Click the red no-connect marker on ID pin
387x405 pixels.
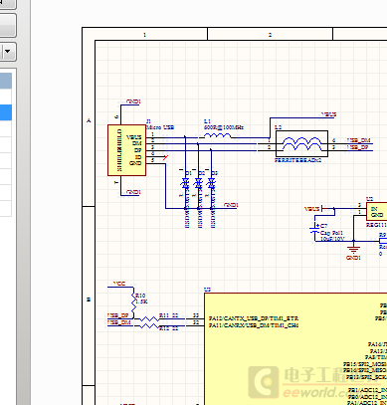click(x=166, y=157)
